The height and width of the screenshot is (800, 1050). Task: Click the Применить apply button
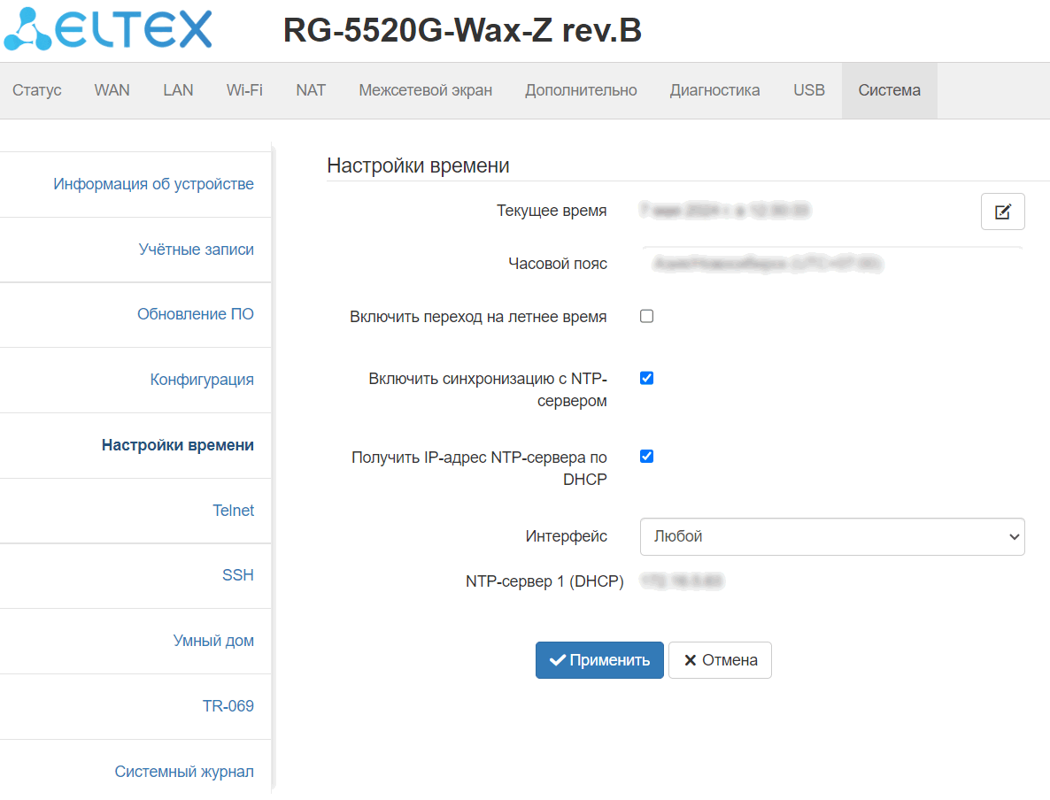599,660
